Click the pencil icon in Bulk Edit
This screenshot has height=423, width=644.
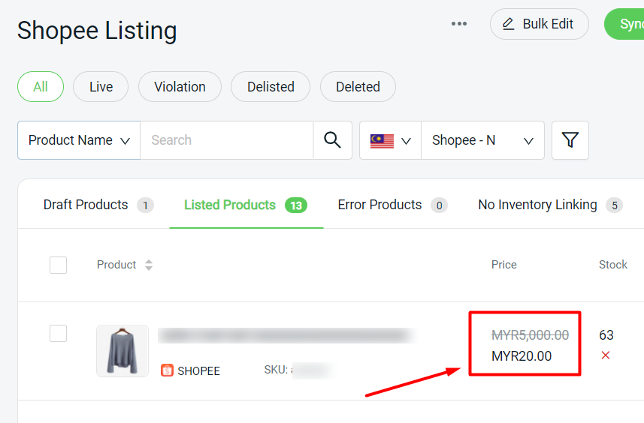coord(509,24)
